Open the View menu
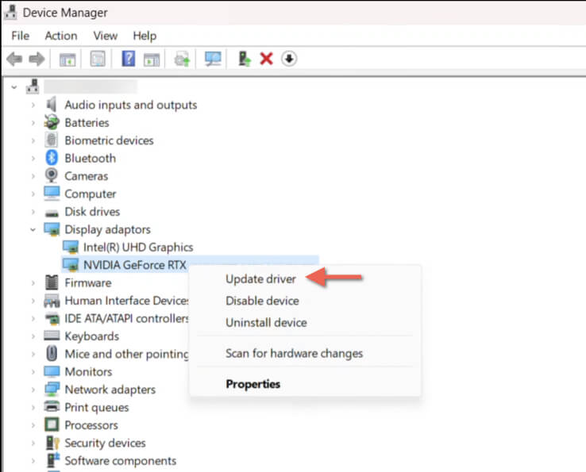The image size is (586, 472). [x=106, y=36]
